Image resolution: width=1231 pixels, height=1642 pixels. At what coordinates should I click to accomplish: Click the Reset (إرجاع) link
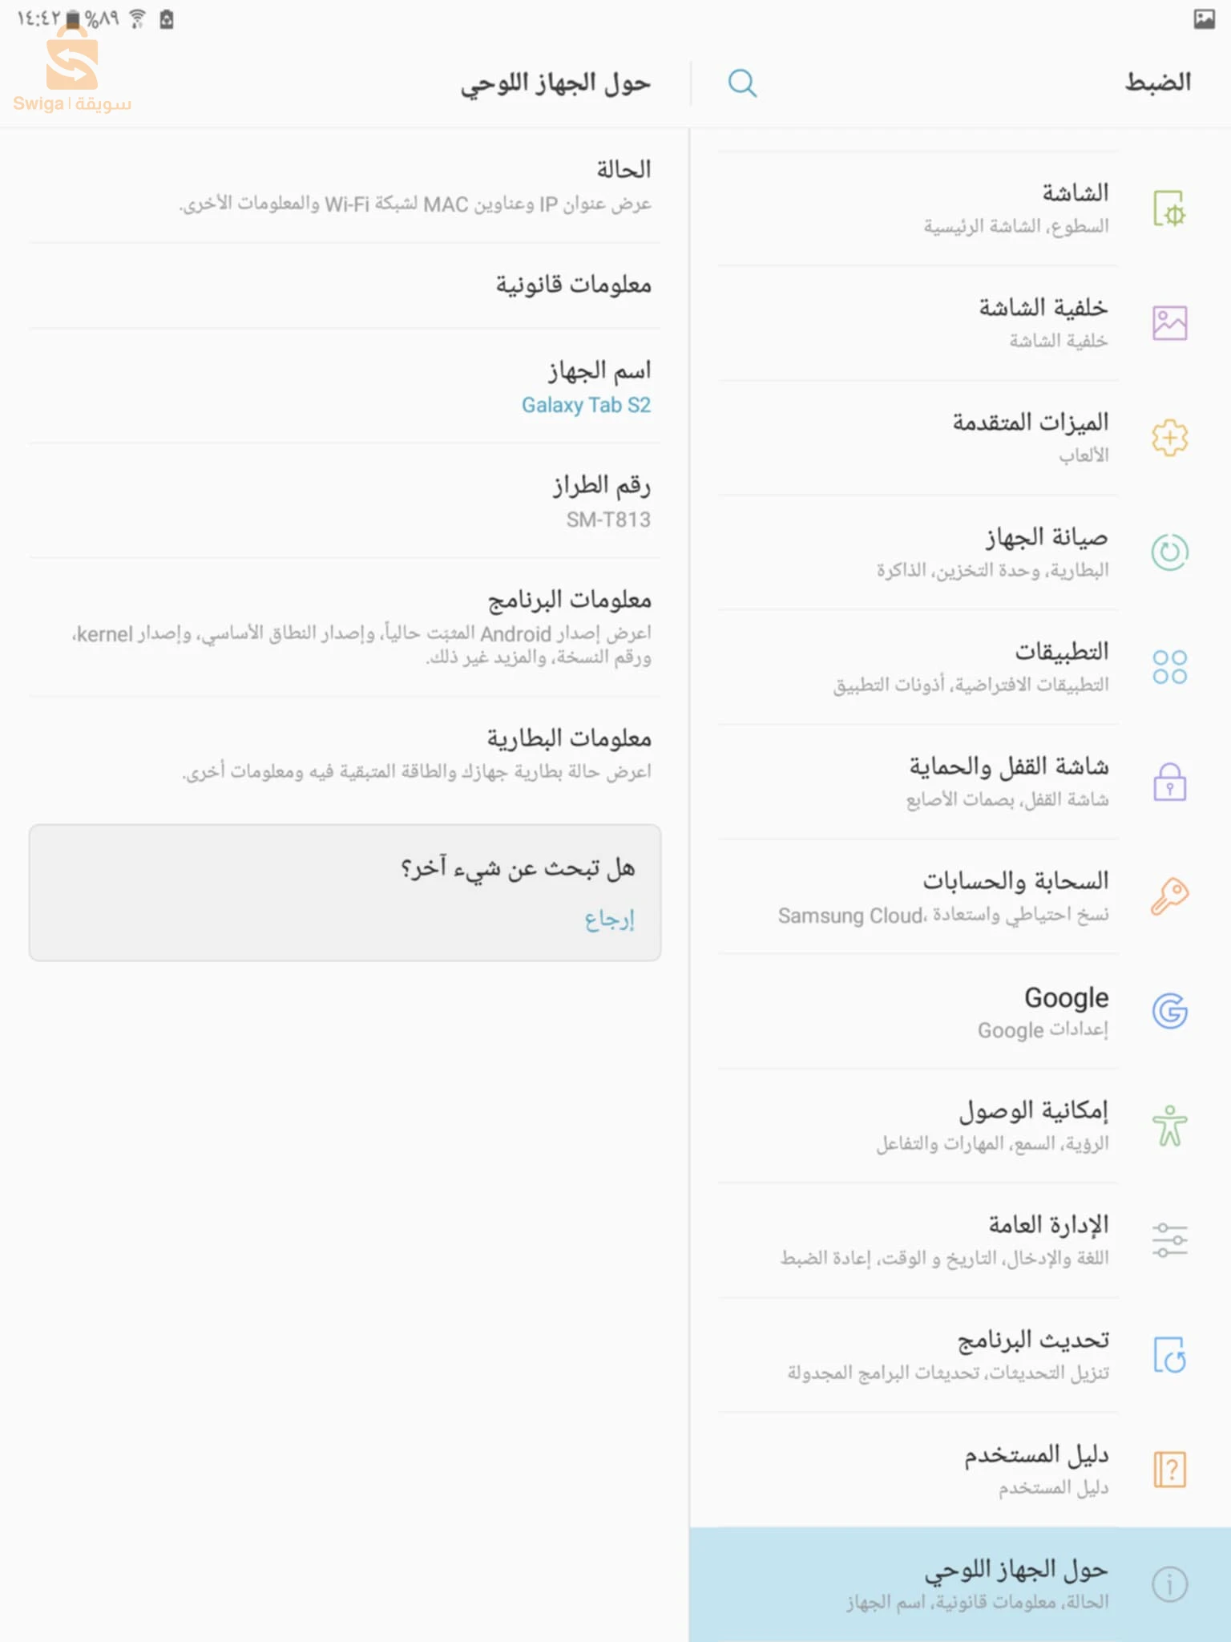tap(609, 920)
